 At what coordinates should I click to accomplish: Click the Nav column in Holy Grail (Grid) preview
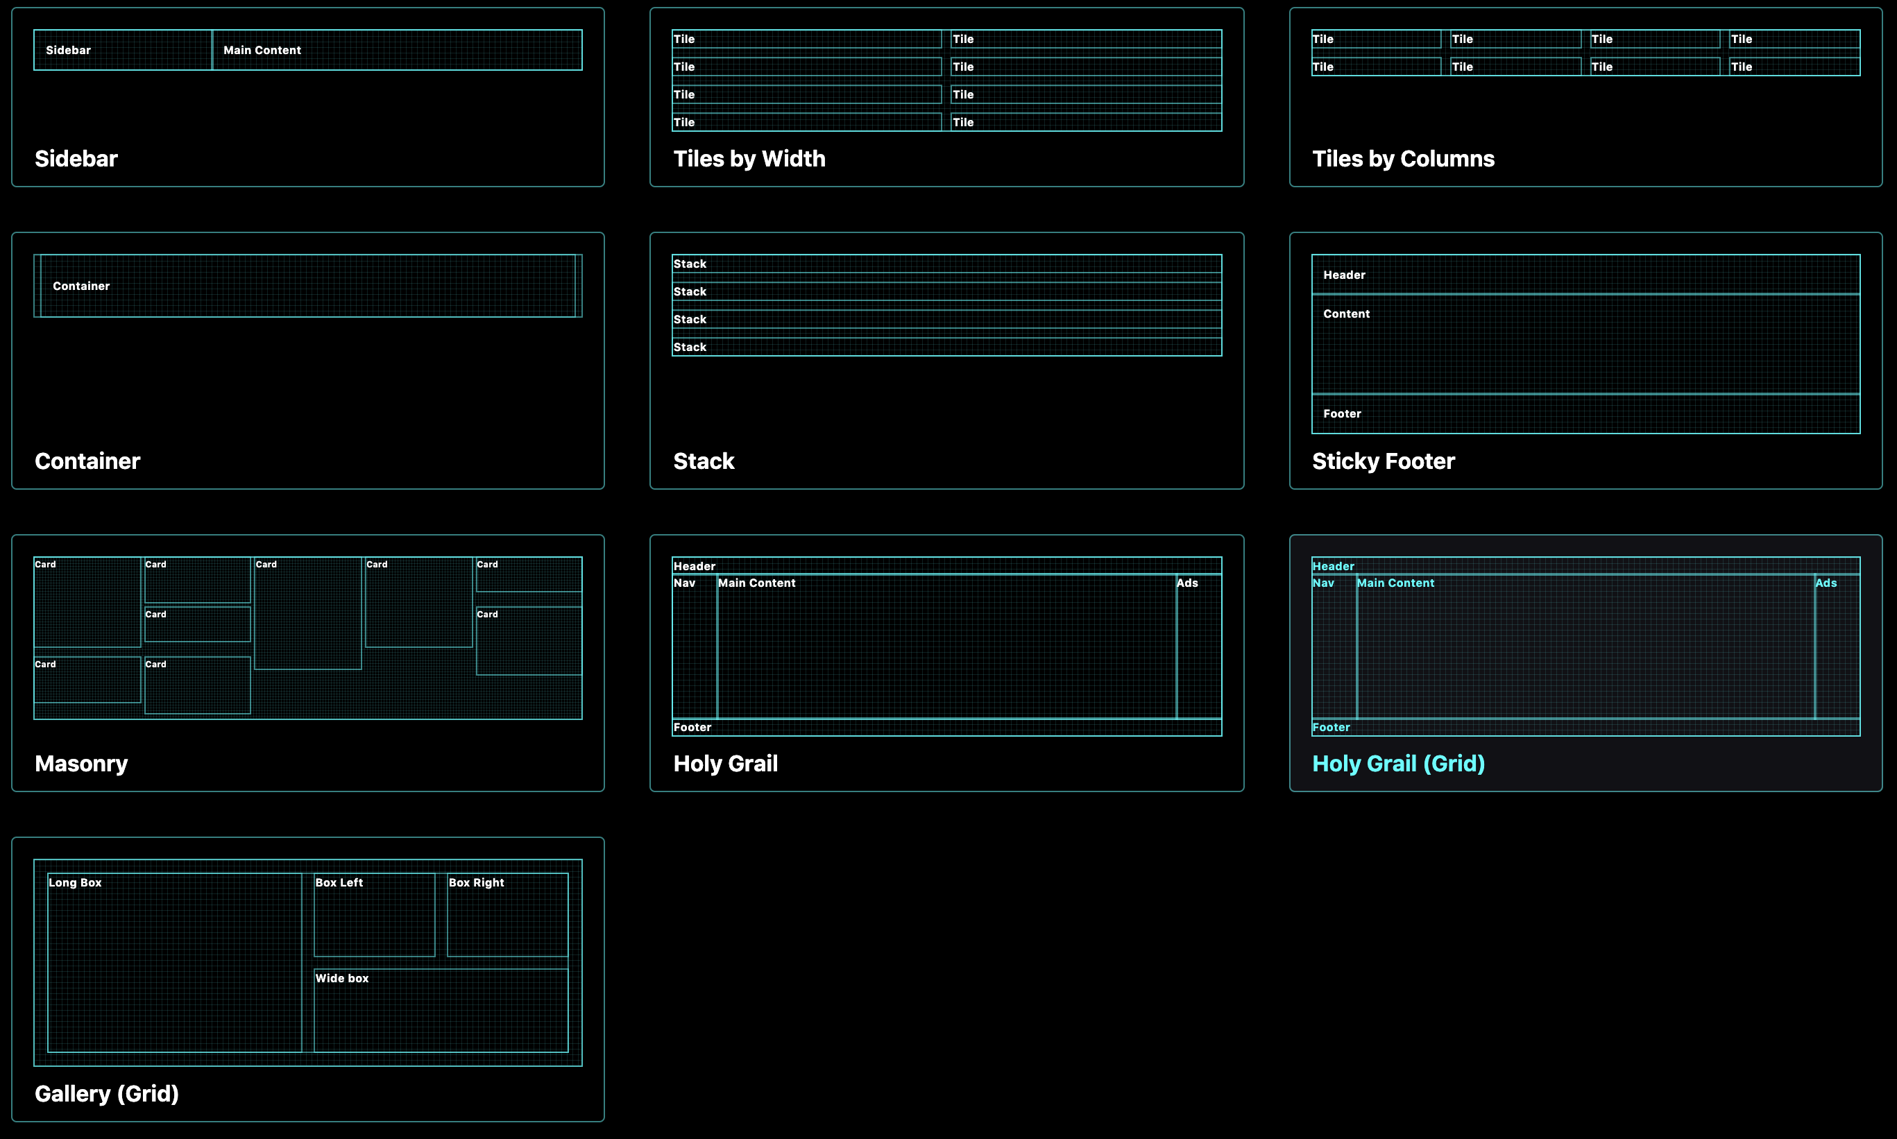pyautogui.click(x=1334, y=647)
